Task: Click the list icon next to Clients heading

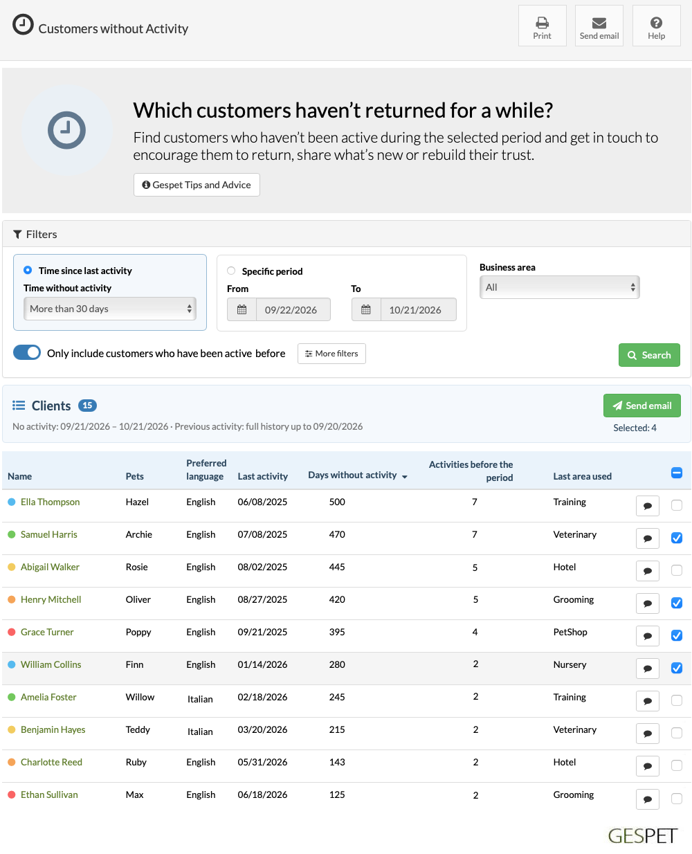Action: point(19,406)
